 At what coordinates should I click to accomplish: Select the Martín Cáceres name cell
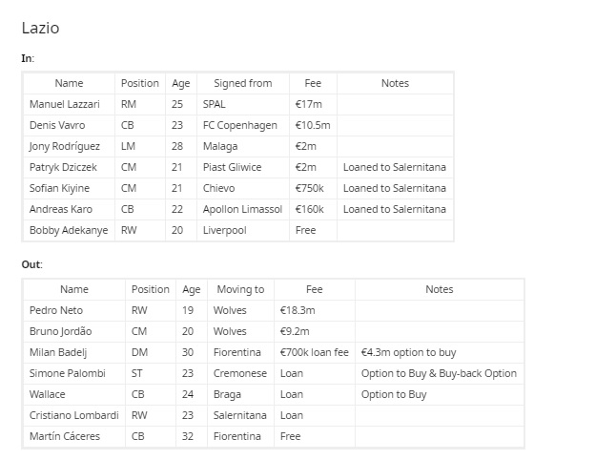click(x=74, y=436)
